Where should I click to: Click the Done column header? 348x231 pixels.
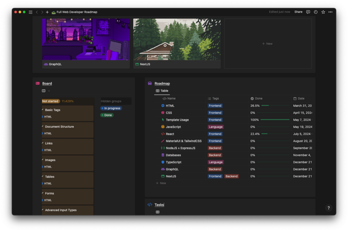click(256, 98)
